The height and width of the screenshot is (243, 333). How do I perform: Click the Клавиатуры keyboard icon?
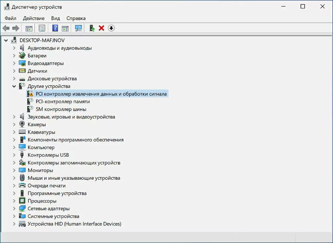22,132
